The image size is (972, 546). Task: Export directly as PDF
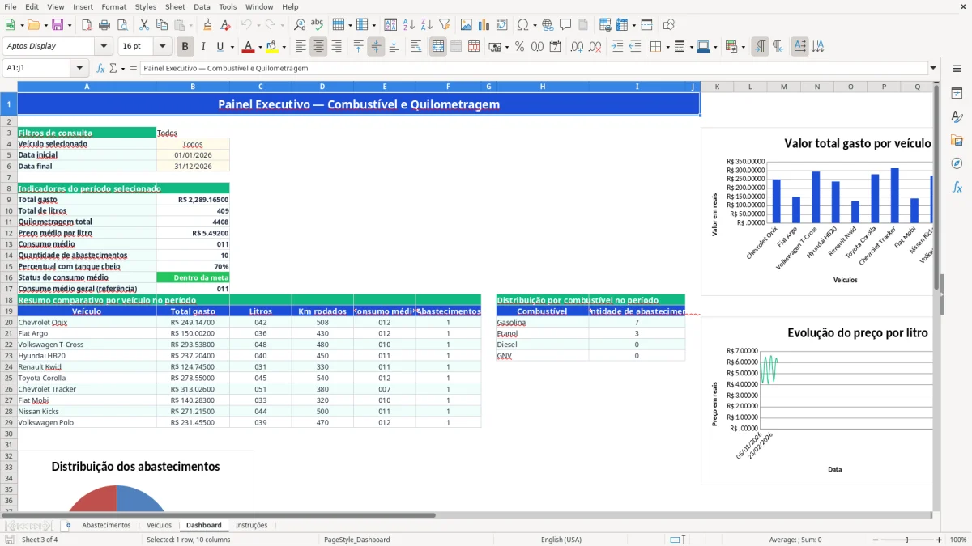click(x=87, y=25)
